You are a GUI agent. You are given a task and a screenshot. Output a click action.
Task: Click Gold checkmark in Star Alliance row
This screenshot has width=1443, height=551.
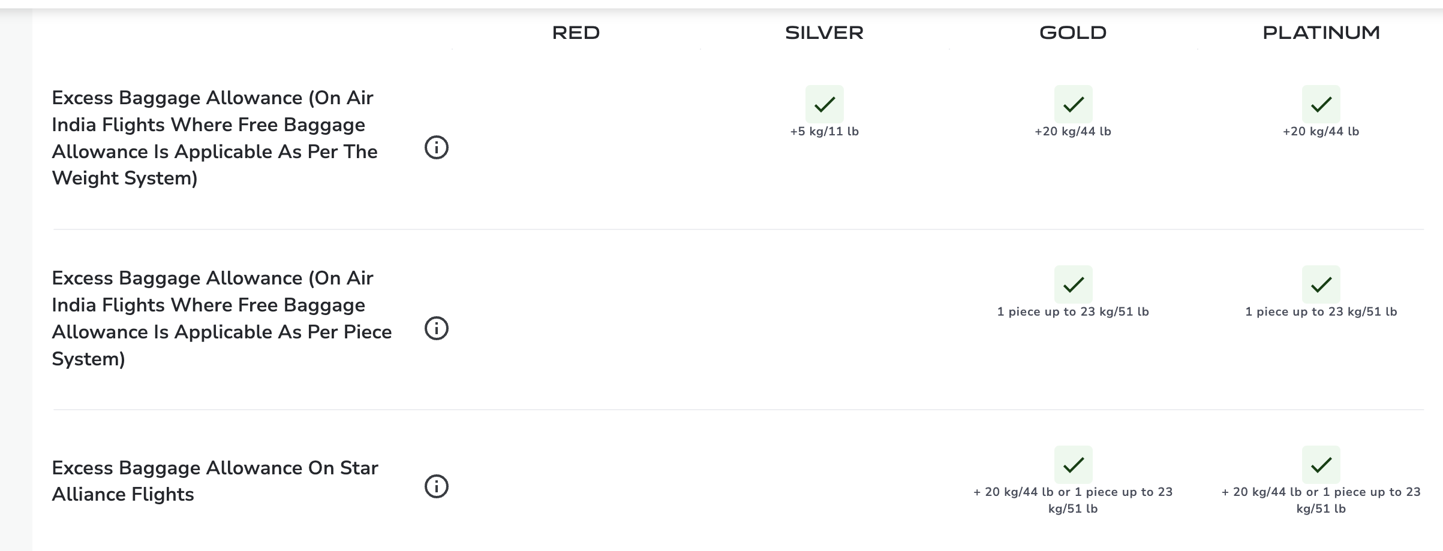(1073, 465)
